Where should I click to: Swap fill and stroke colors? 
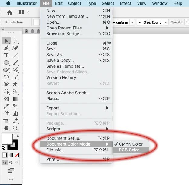tap(17, 136)
